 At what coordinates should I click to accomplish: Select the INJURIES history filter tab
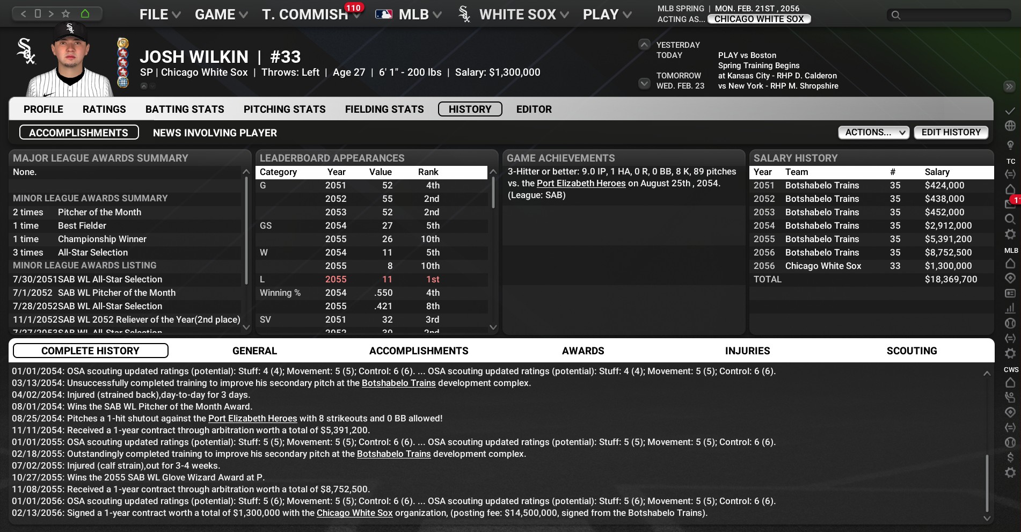747,351
